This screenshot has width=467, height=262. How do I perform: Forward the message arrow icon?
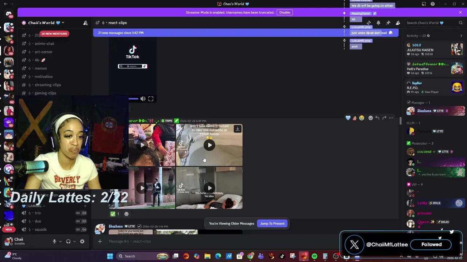(384, 118)
